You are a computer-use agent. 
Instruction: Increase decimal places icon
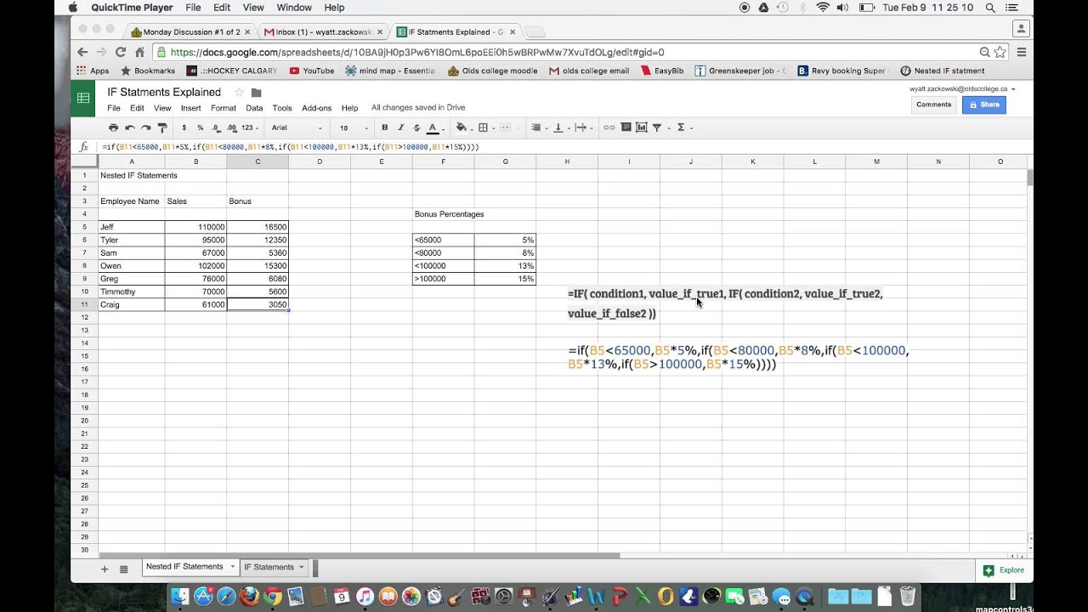tap(231, 127)
